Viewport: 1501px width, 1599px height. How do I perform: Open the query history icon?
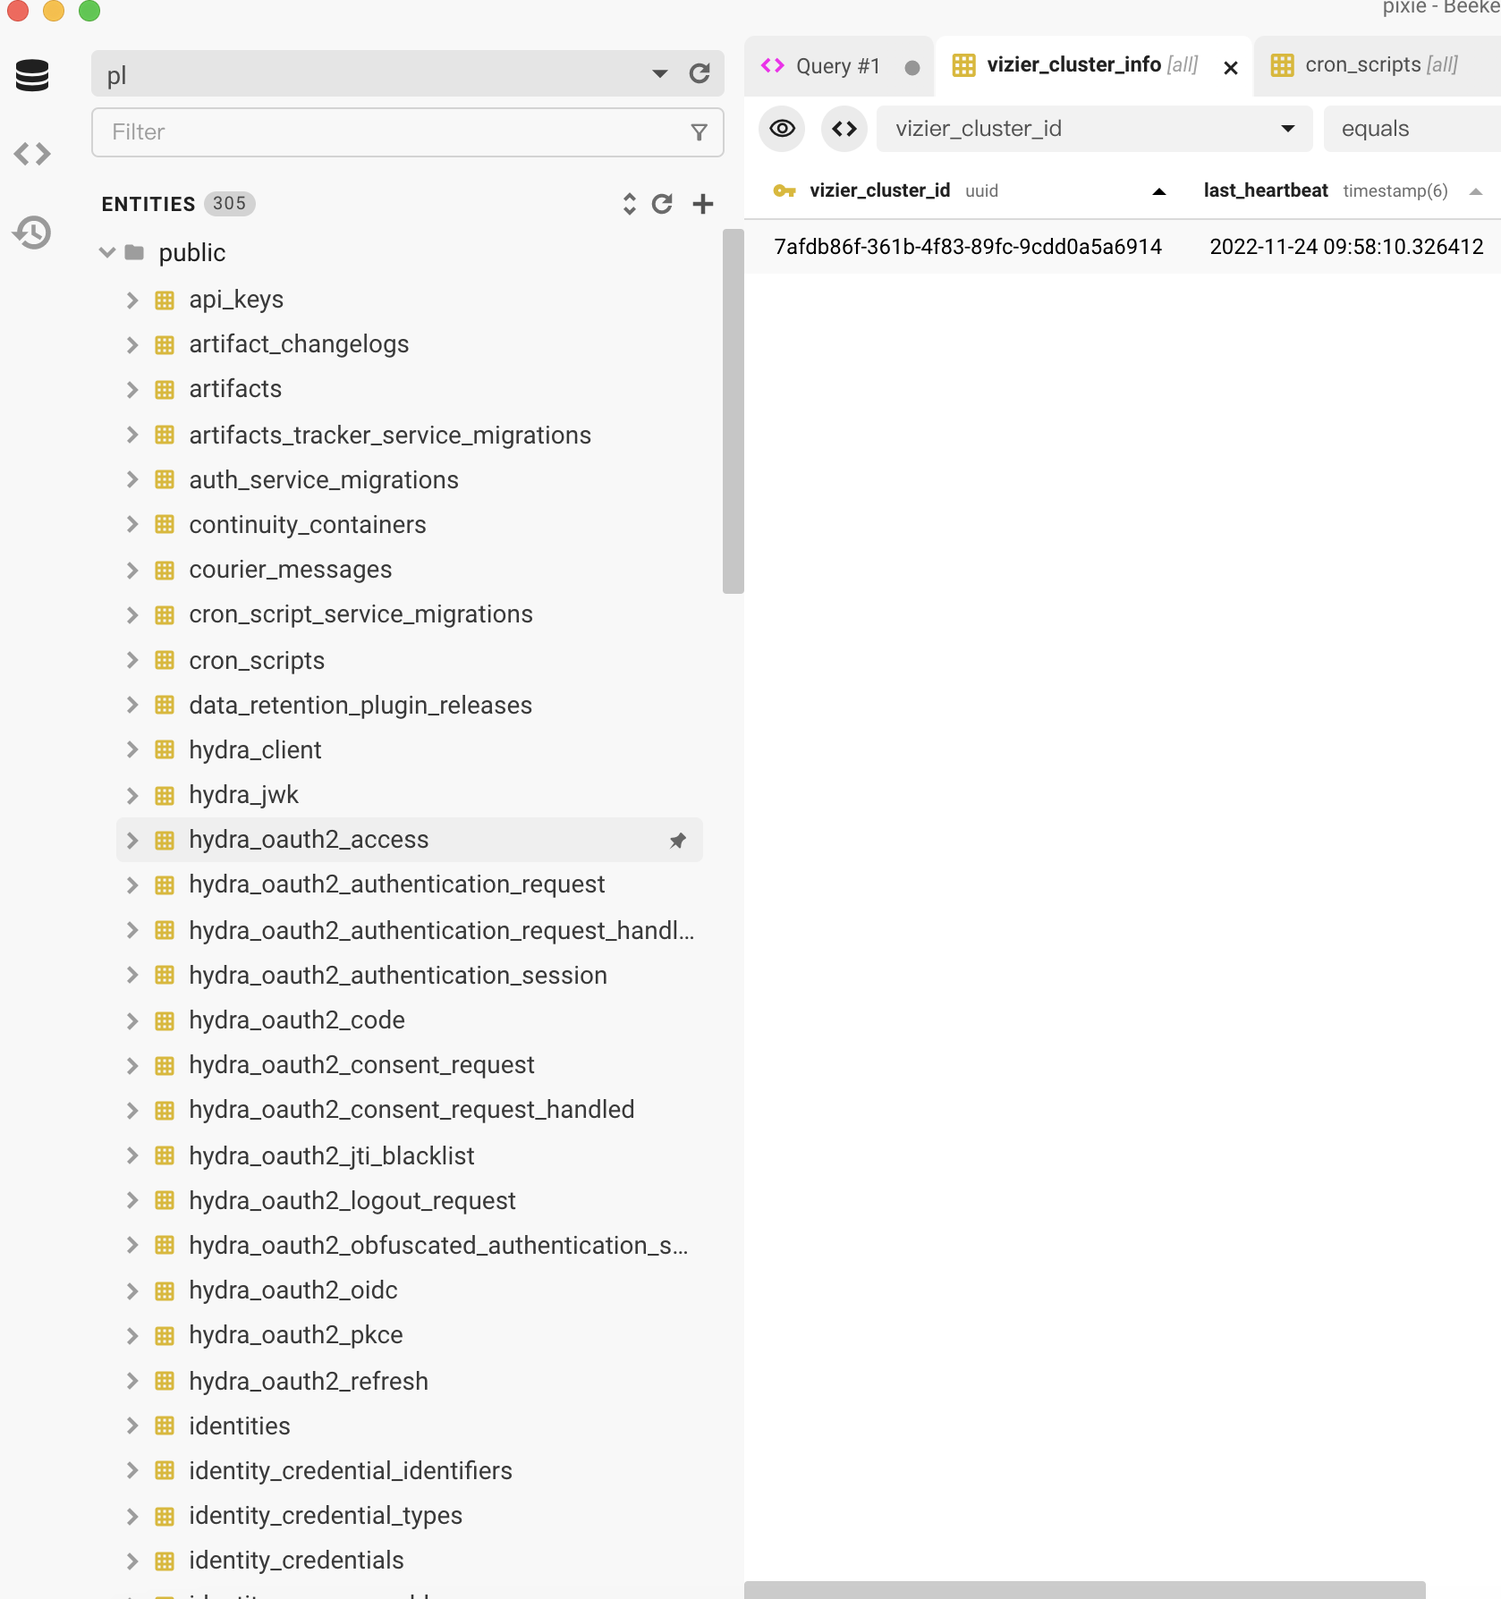click(32, 233)
